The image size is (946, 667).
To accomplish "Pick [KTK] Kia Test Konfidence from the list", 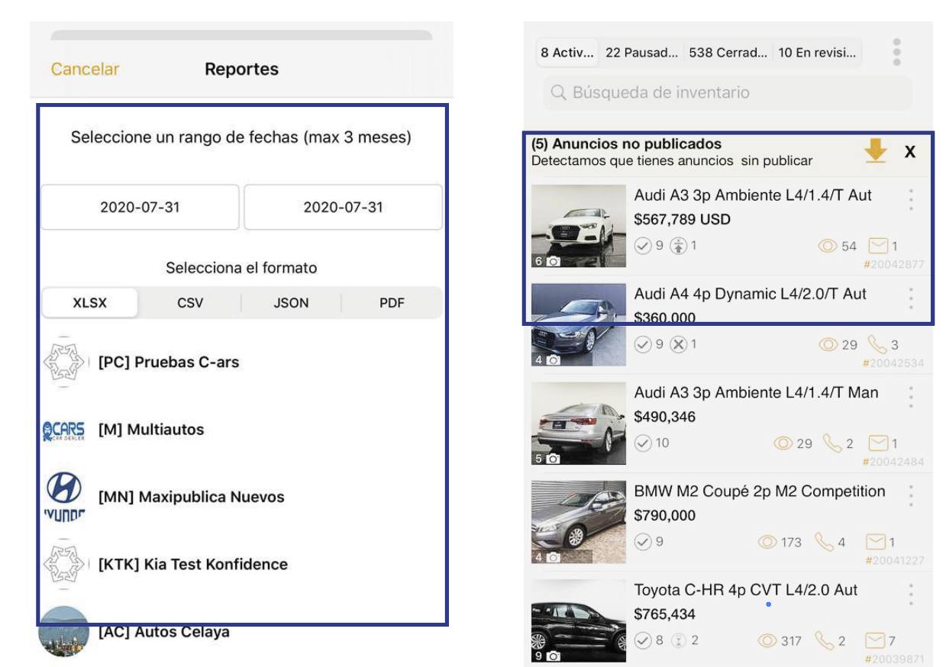I will (241, 564).
